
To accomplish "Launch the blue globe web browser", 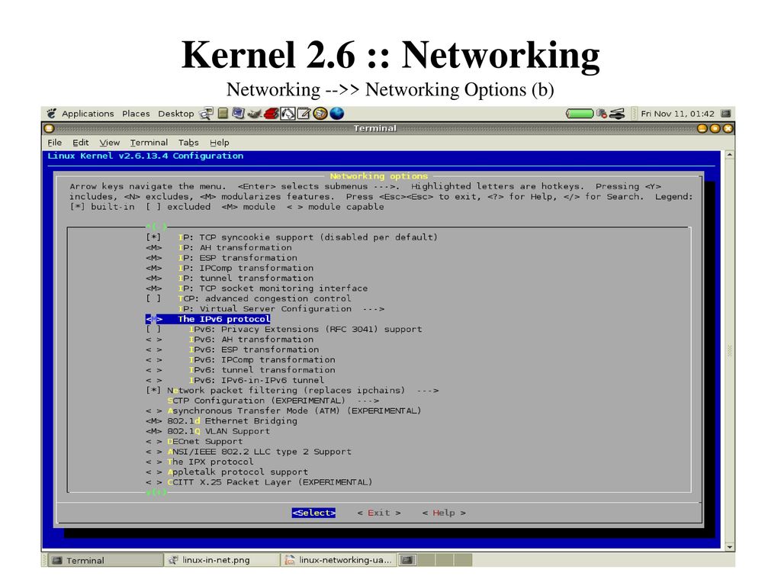I will pyautogui.click(x=336, y=114).
